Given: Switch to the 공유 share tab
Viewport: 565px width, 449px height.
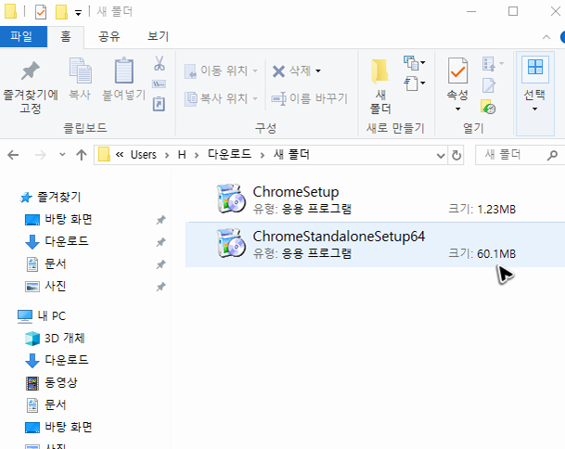Looking at the screenshot, I should tap(109, 36).
